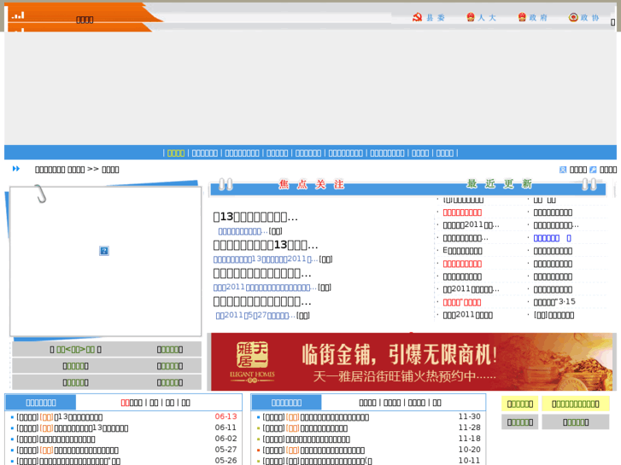Click the signal-bars logo in the orange header

point(18,15)
